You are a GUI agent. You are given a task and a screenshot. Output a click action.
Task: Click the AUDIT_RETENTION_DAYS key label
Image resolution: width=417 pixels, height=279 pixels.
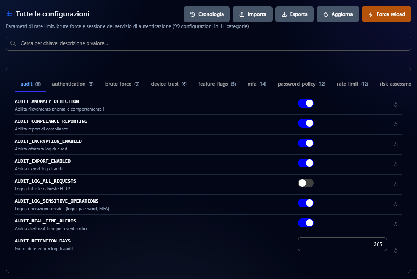click(43, 241)
